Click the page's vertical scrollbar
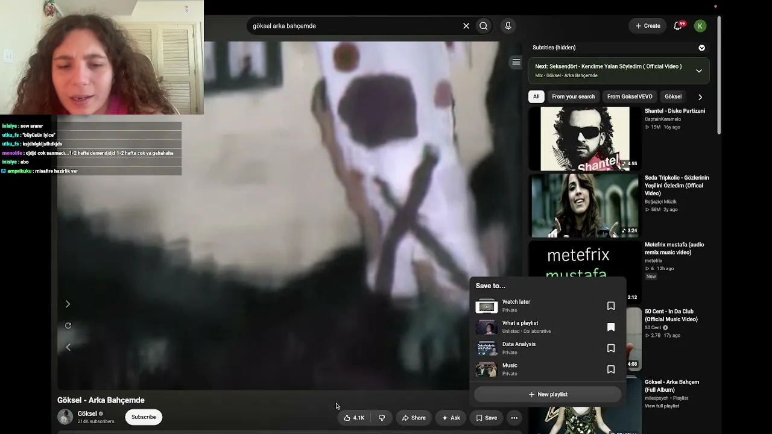The width and height of the screenshot is (772, 434). point(718,75)
